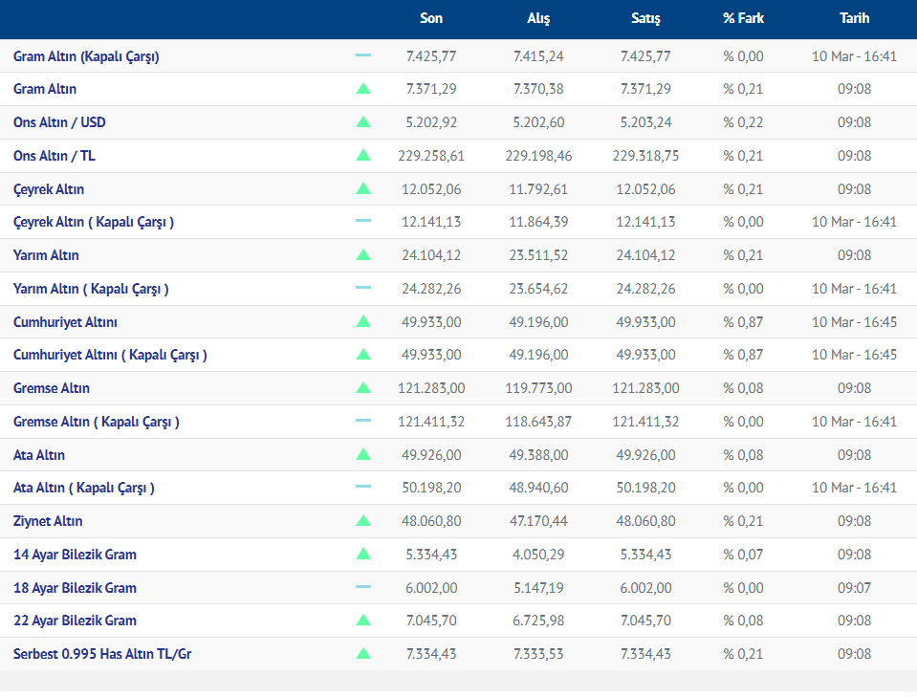Click the green arrow beside Gremse Altın
Screen dimensions: 917x697
363,388
